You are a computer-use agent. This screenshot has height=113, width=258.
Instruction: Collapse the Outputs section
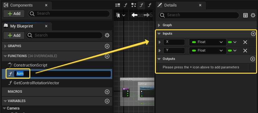(159, 59)
